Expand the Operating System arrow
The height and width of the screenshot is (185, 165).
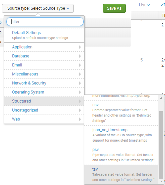tap(80, 92)
